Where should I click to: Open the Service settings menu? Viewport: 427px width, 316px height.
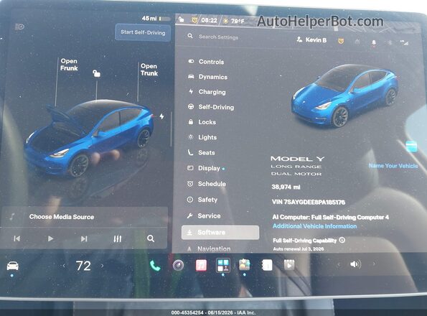204,215
